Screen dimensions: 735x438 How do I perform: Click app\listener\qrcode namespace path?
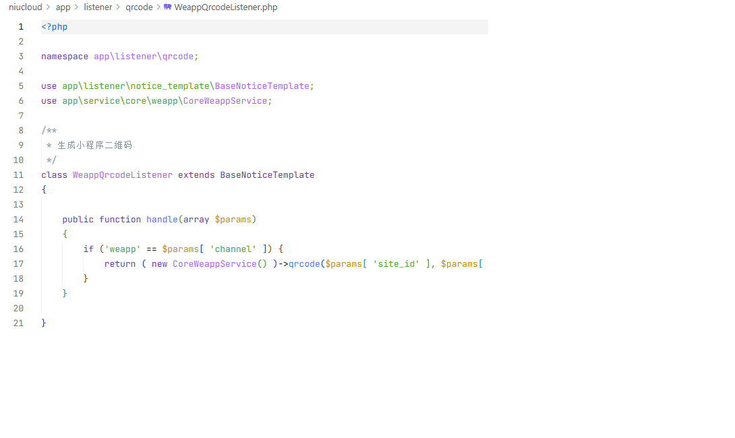click(144, 56)
